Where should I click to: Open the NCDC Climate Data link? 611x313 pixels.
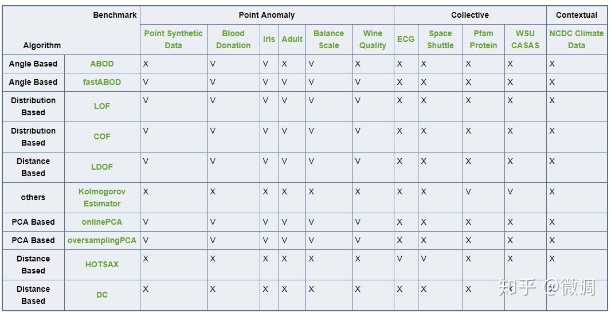(x=576, y=39)
